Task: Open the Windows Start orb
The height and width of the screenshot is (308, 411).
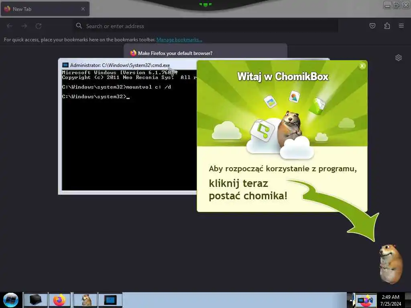Action: pyautogui.click(x=11, y=300)
